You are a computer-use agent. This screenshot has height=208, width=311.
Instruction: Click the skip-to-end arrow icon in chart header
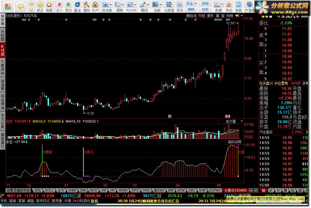(237, 16)
